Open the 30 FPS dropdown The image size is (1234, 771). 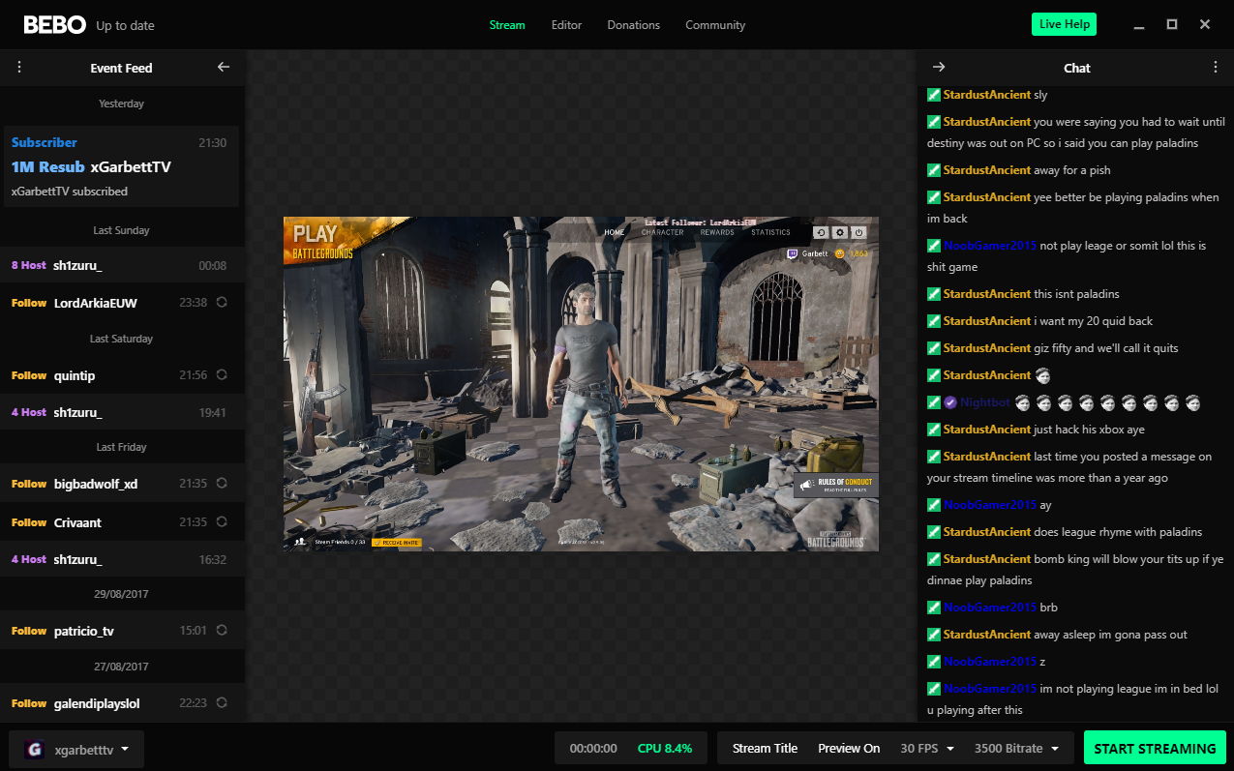(927, 749)
